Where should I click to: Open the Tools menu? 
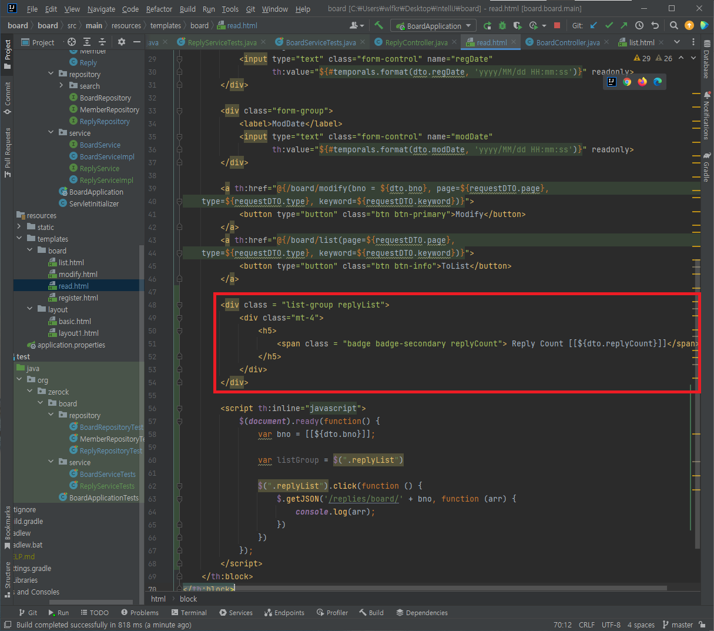230,9
